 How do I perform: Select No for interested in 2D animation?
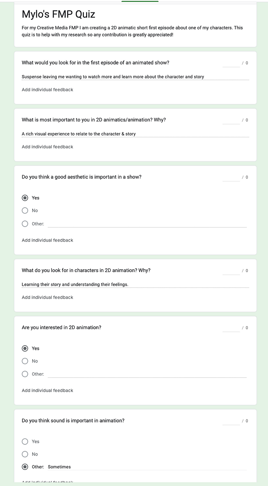click(x=25, y=361)
